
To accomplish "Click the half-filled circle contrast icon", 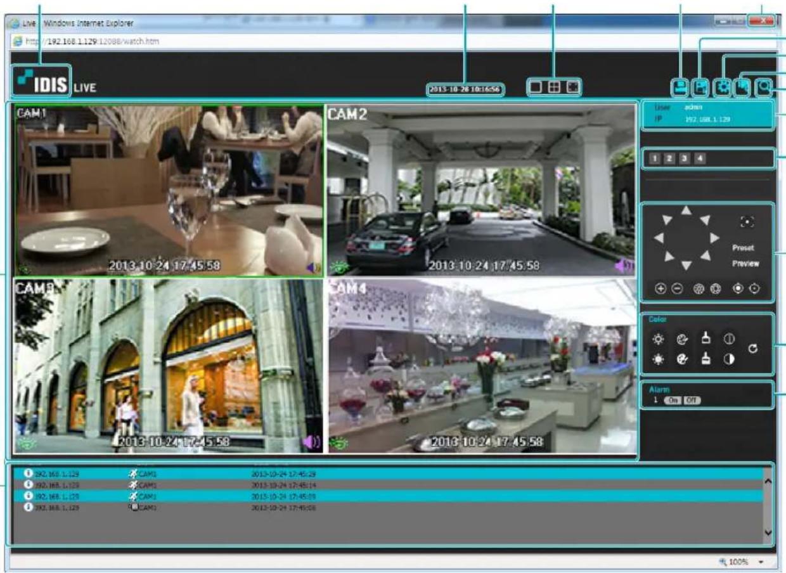I will [x=728, y=359].
